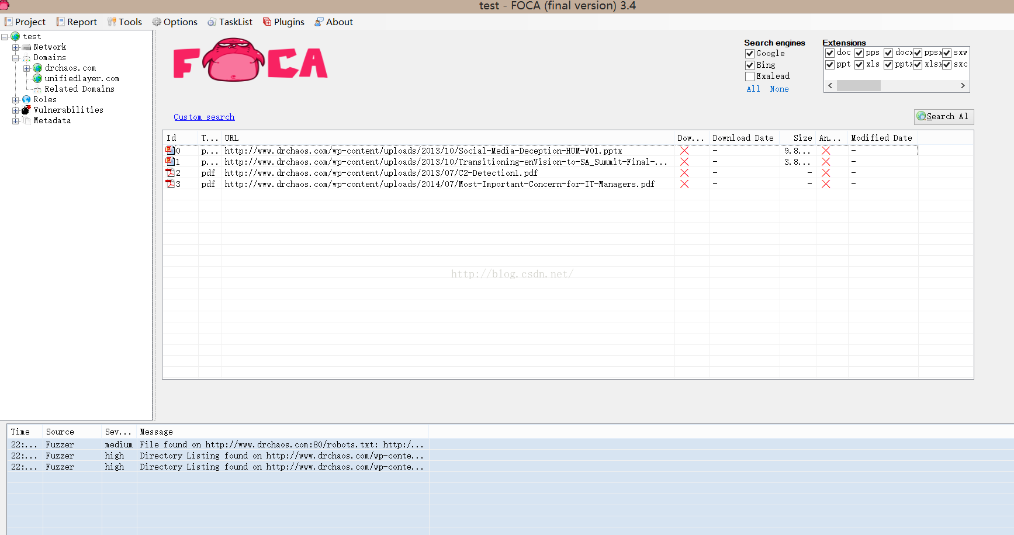This screenshot has width=1014, height=535.
Task: Toggle the pptx extension checkbox
Action: coord(888,65)
